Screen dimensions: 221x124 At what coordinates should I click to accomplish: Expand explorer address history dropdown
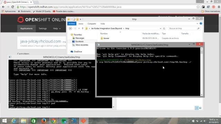[160, 28]
